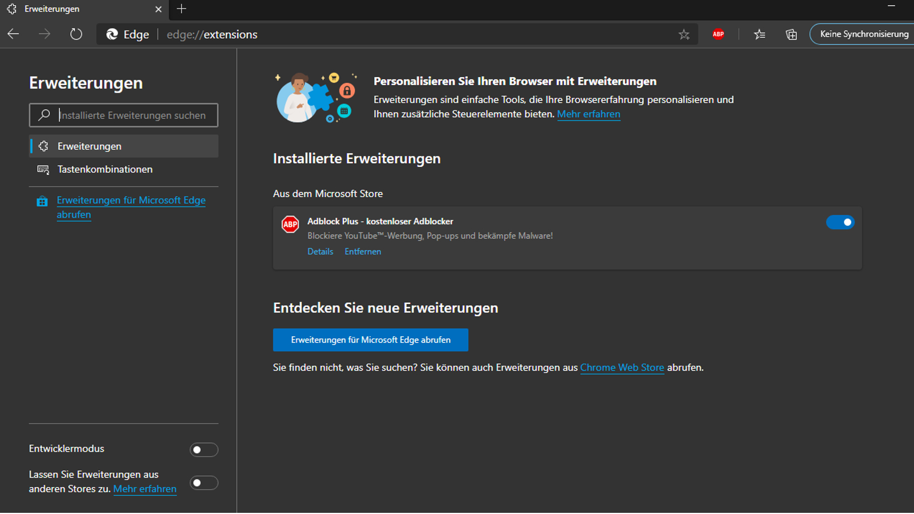The image size is (914, 514).
Task: Click the Edge logo in address bar
Action: click(x=113, y=34)
